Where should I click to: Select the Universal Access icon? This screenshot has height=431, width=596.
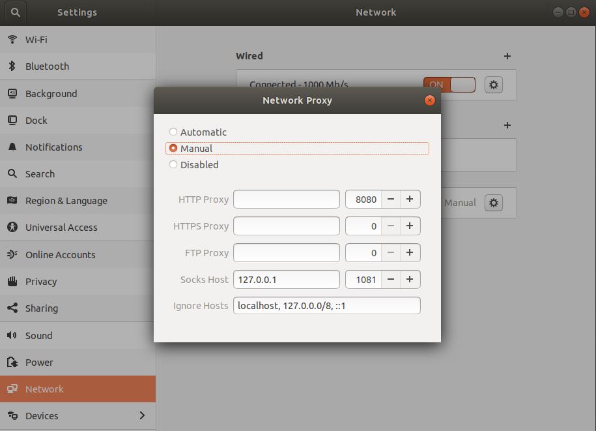coord(14,228)
